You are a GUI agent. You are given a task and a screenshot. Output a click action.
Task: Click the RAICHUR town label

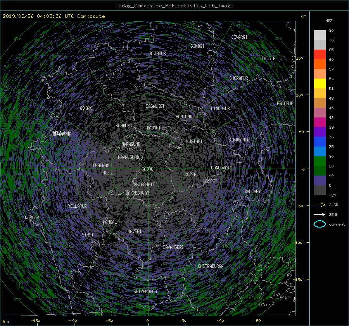[x=285, y=103]
